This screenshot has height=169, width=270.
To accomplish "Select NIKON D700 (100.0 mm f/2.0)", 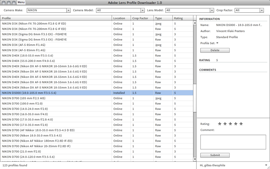I will point(97,103).
